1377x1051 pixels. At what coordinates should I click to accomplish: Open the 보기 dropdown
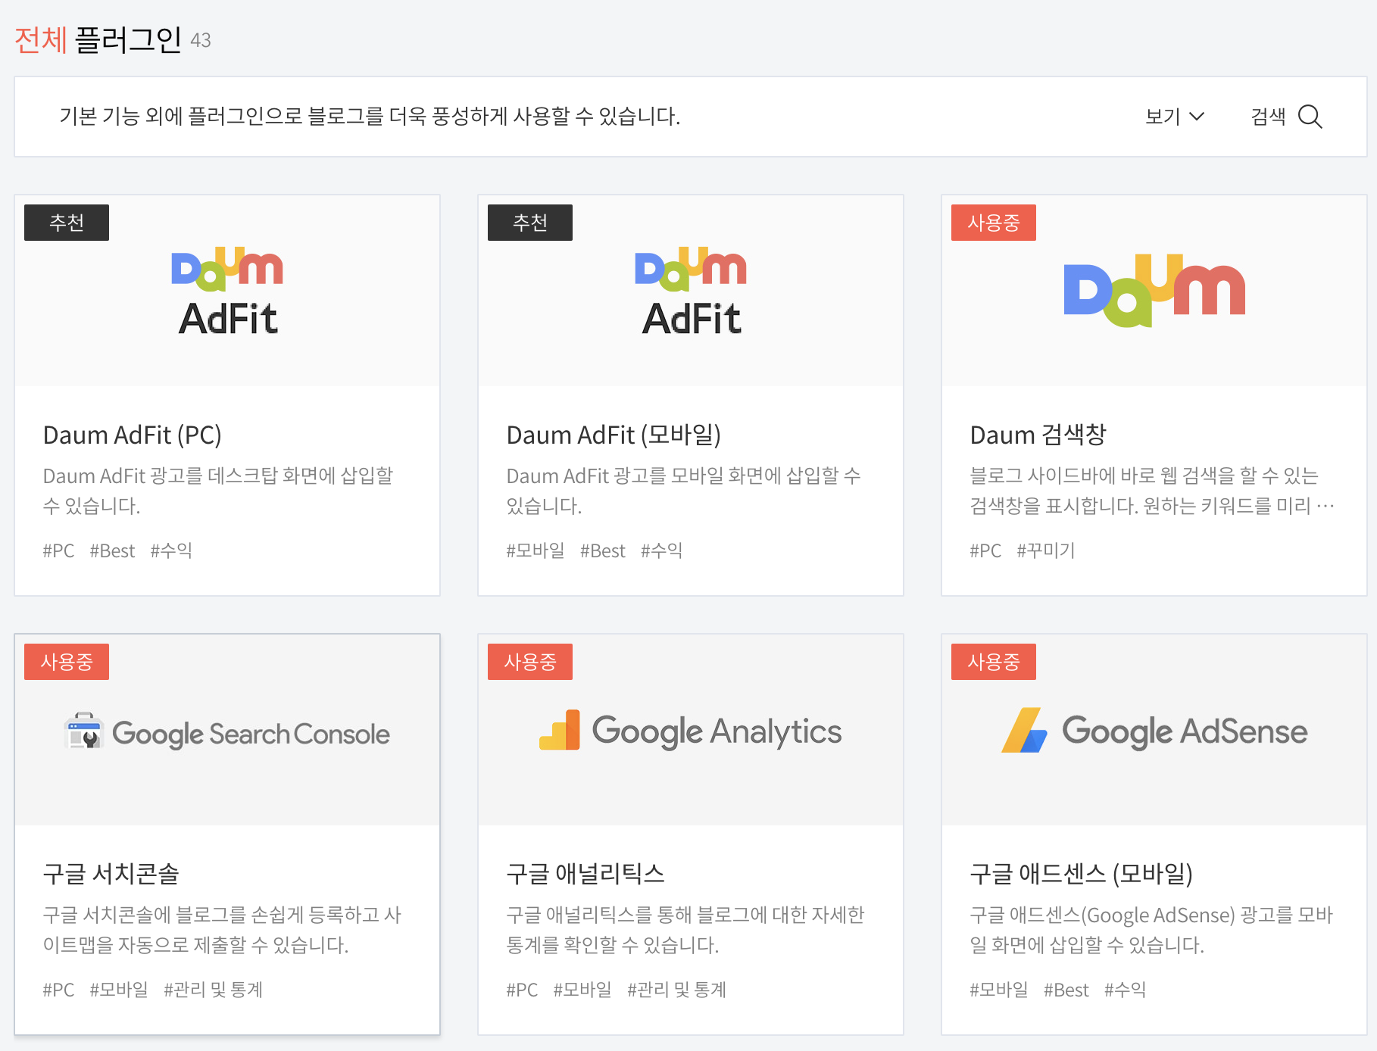(1175, 117)
